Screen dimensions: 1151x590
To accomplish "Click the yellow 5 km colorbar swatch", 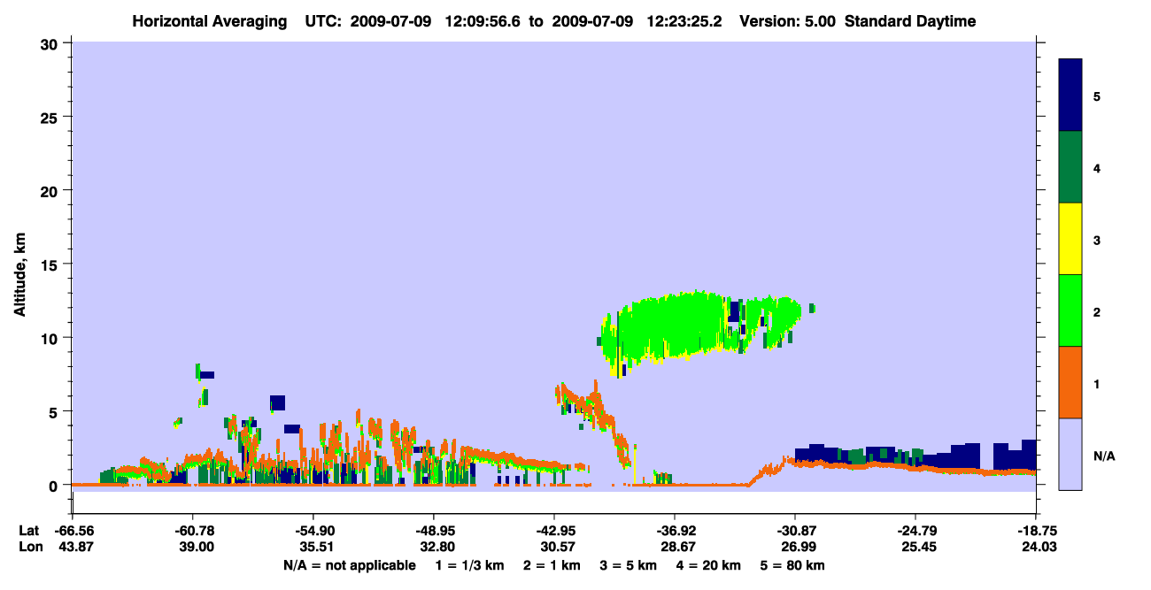I will [1070, 239].
